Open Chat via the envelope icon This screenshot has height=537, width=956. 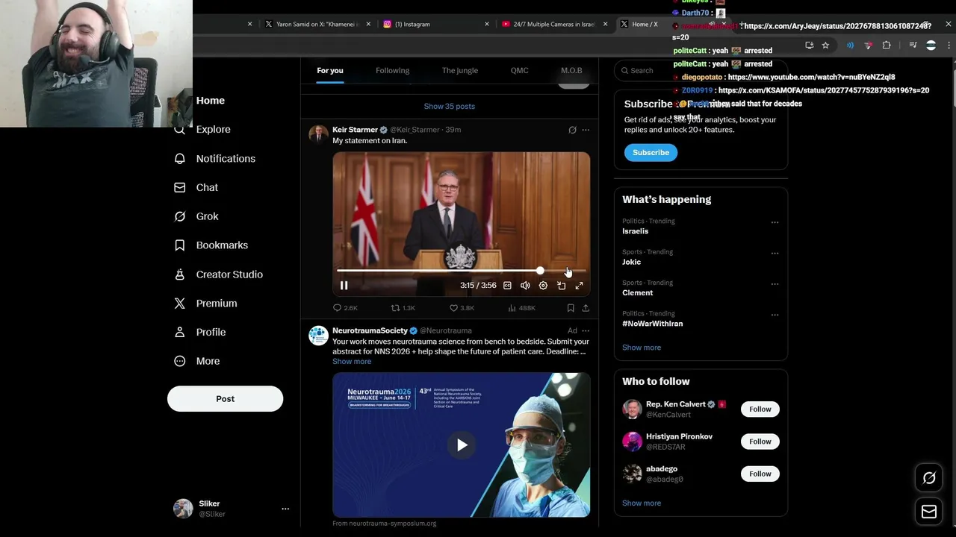coord(179,187)
